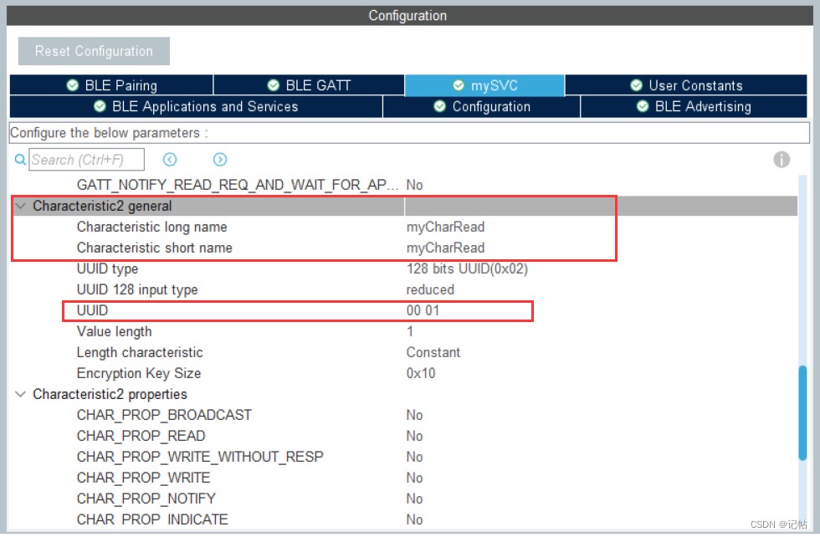Edit the Value length field value 1

tap(410, 331)
